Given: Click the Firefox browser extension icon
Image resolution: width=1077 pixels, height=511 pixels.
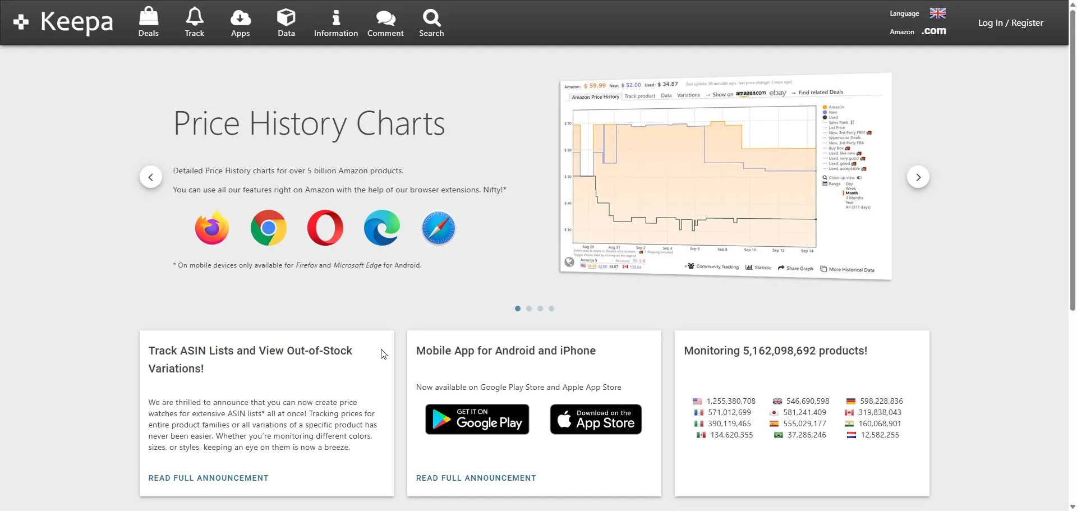Looking at the screenshot, I should click(211, 228).
